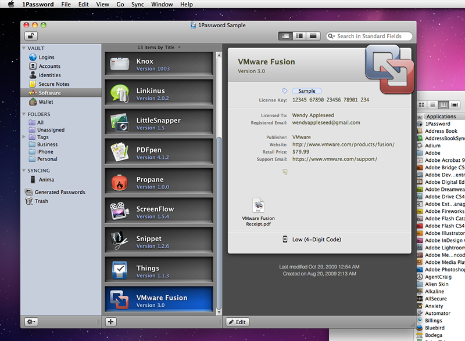This screenshot has width=465, height=341.
Task: Click the Edit button
Action: point(238,322)
